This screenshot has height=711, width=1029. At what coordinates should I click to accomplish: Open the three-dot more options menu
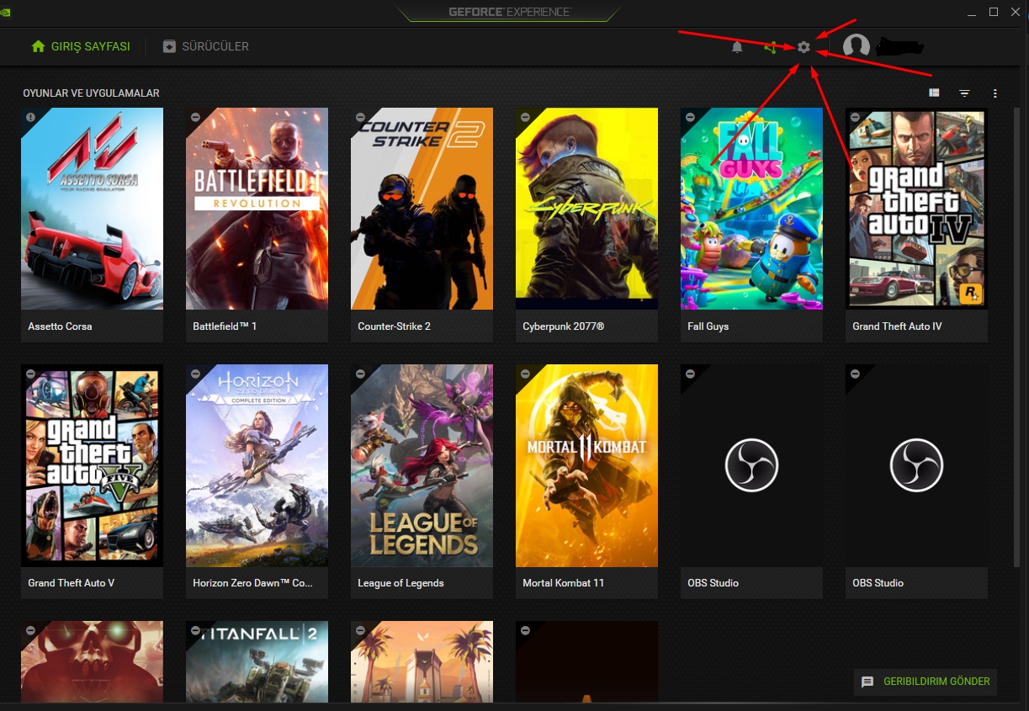click(995, 93)
